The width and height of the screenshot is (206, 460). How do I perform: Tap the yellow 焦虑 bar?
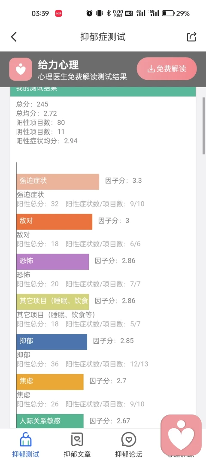click(x=50, y=382)
